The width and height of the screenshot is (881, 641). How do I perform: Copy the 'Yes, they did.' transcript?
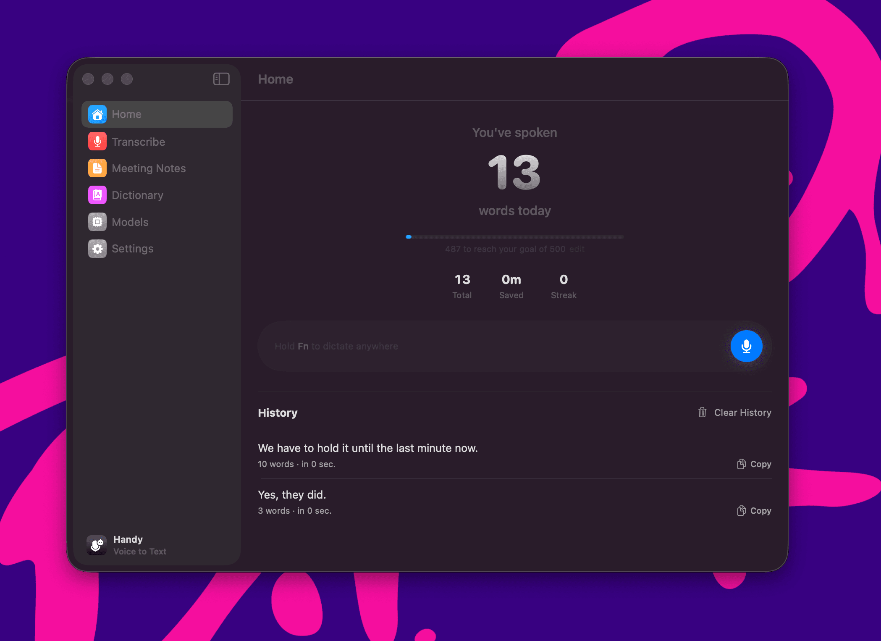pos(754,511)
